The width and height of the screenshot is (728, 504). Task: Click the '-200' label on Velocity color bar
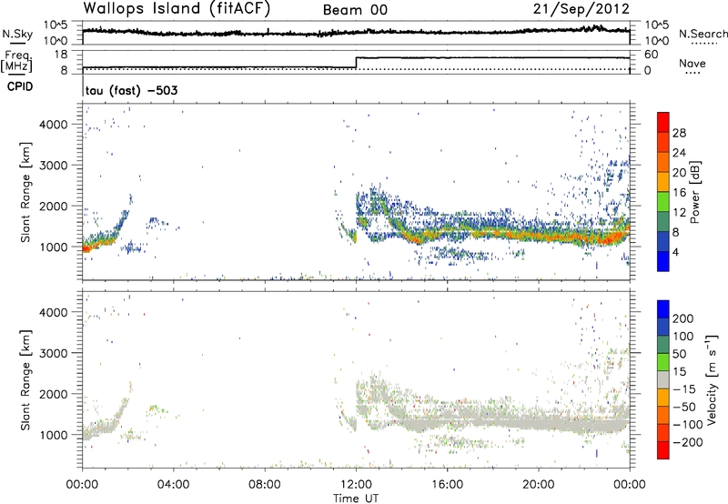point(687,442)
